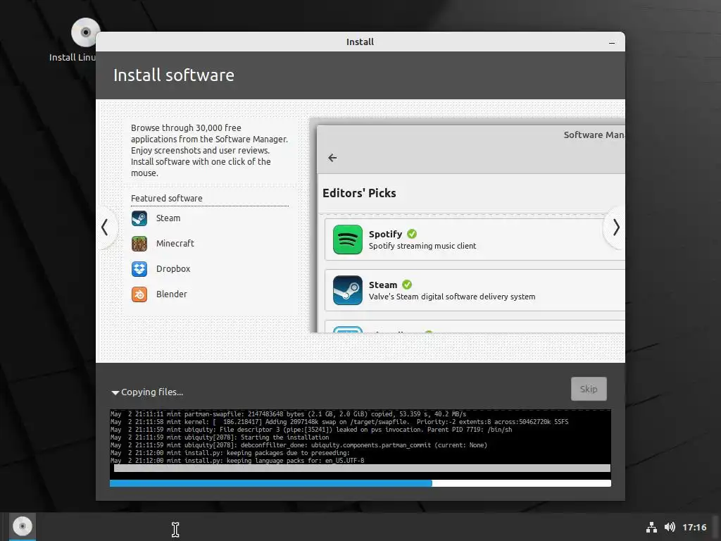This screenshot has height=541, width=721.
Task: Click the Featured software heading
Action: point(166,198)
